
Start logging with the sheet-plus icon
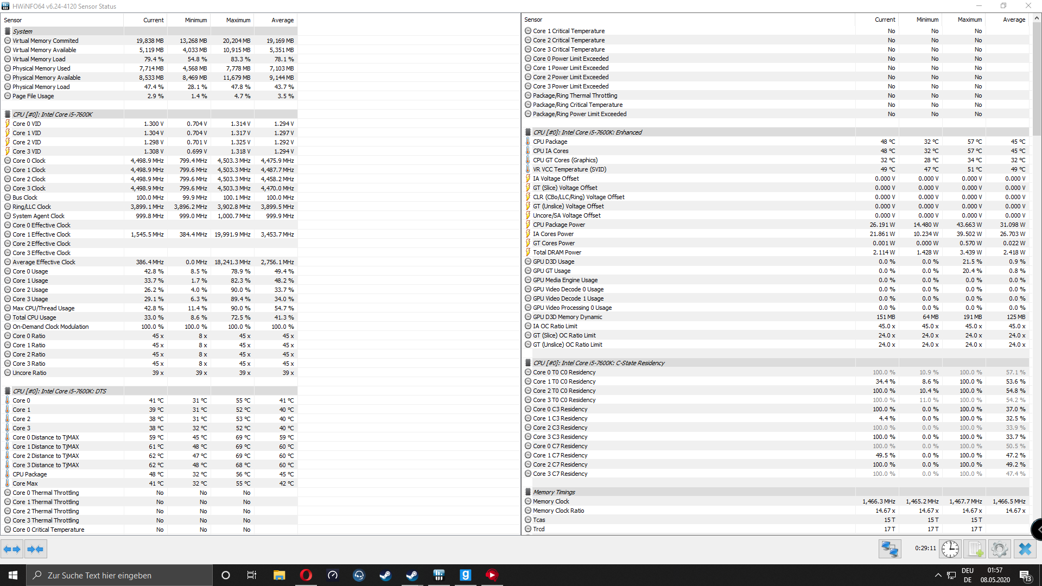pyautogui.click(x=975, y=549)
